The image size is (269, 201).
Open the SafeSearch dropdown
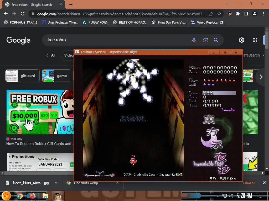coord(254,55)
